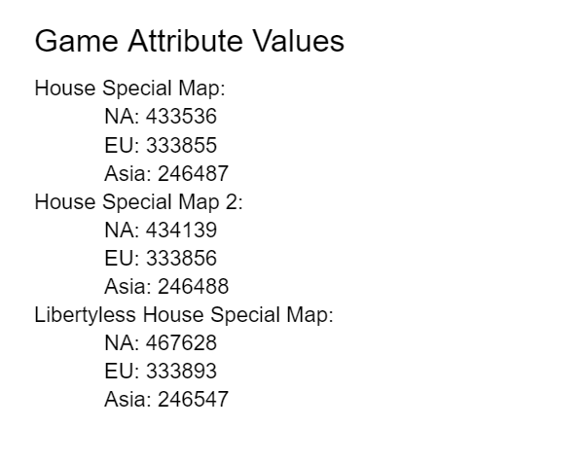This screenshot has height=463, width=584.
Task: Select the number 433536
Action: tap(181, 118)
